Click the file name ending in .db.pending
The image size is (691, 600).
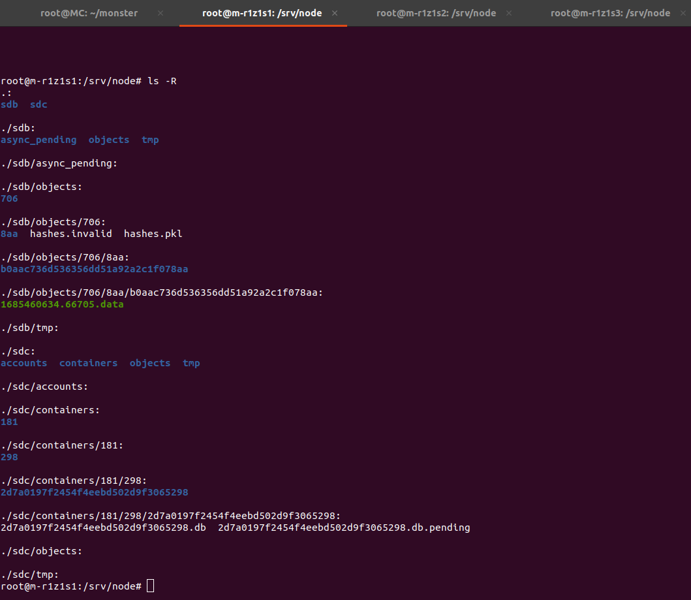(344, 528)
